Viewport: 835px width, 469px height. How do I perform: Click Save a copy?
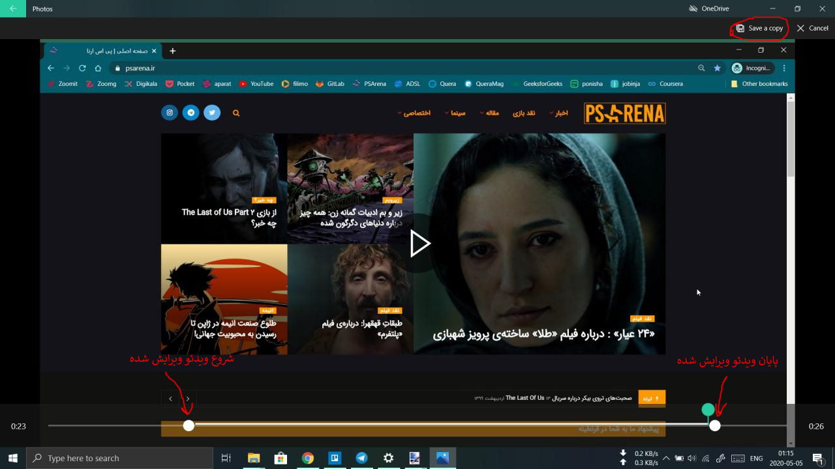click(x=759, y=28)
